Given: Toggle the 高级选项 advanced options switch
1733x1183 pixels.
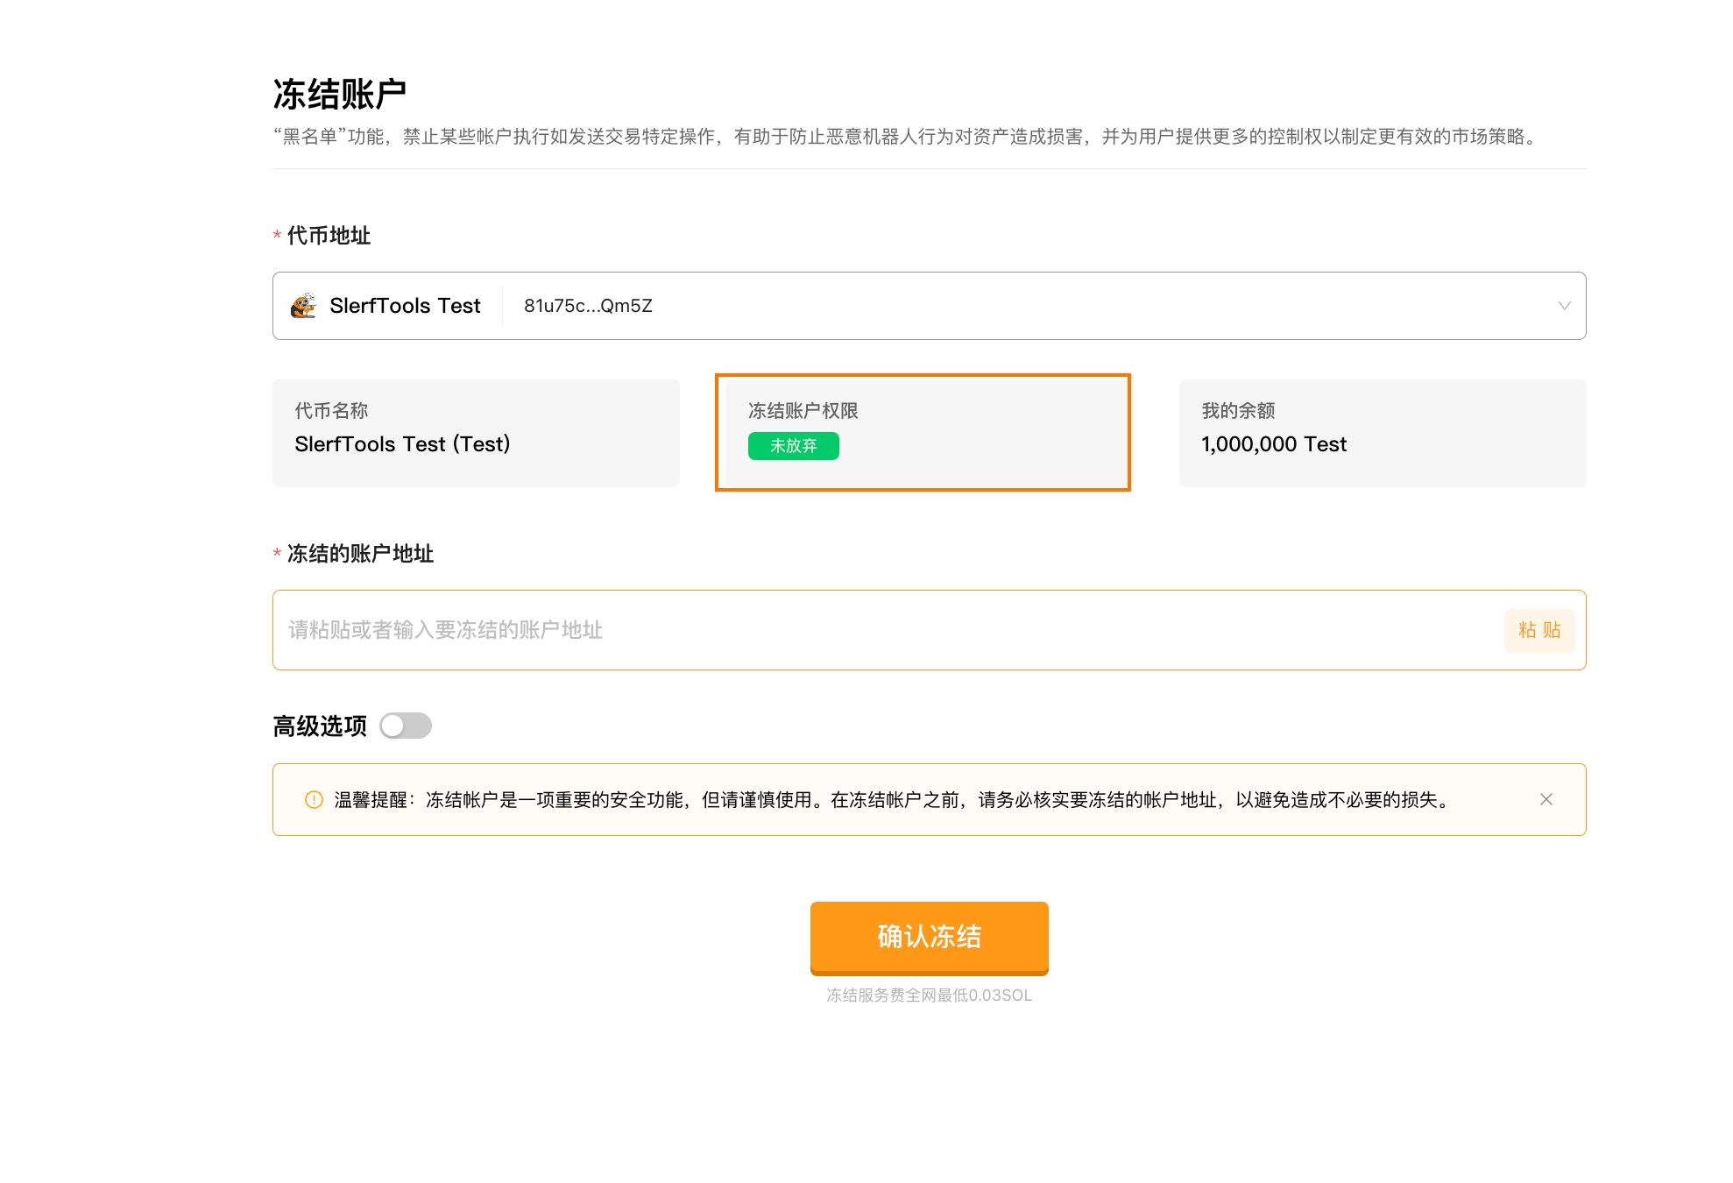Looking at the screenshot, I should point(406,726).
